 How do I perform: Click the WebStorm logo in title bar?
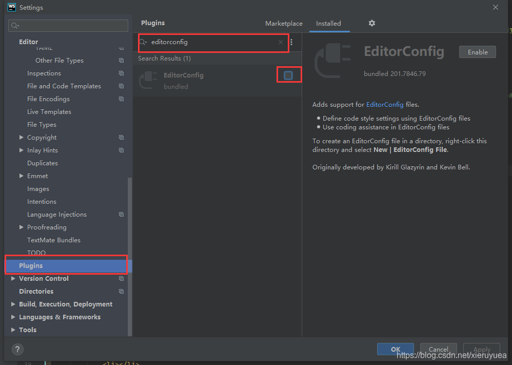click(x=12, y=7)
